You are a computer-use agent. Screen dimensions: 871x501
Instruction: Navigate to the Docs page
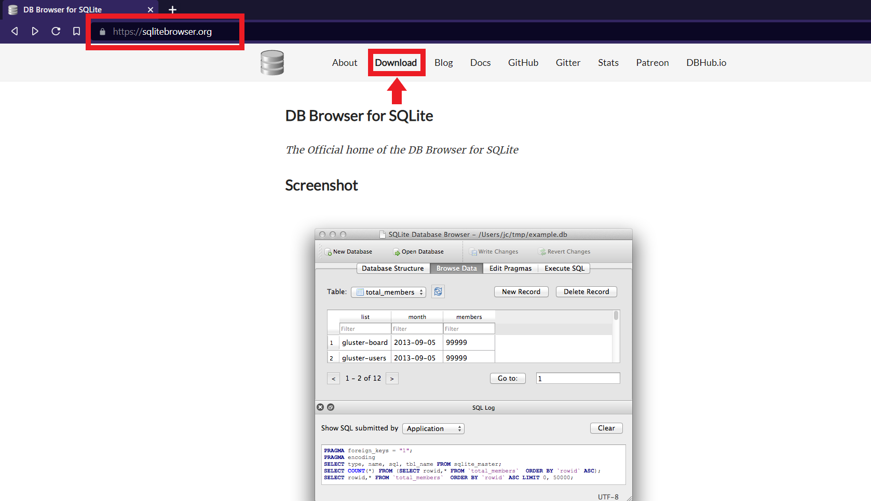(x=480, y=63)
